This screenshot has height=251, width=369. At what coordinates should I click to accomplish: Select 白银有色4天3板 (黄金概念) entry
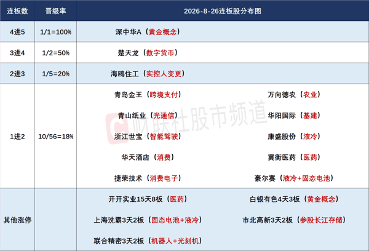(x=294, y=199)
